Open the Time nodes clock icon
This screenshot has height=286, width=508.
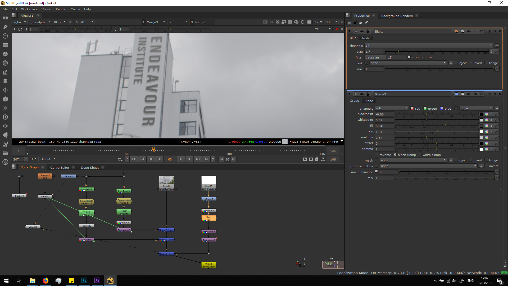click(x=5, y=36)
